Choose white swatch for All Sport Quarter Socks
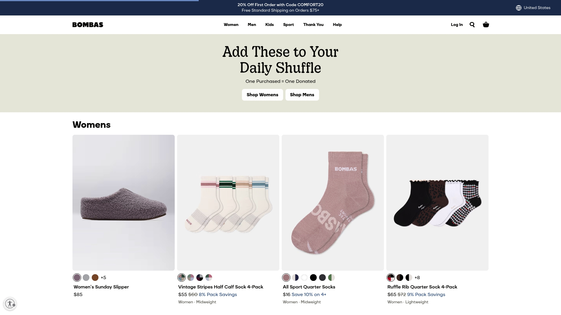Image resolution: width=561 pixels, height=315 pixels. click(x=304, y=277)
